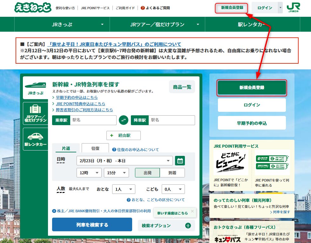Select the rental car icon tab
Image resolution: width=311 pixels, height=243 pixels.
35,139
